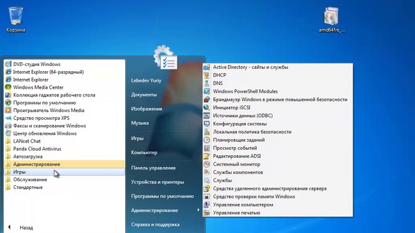Viewport: 415px width, 233px height.
Task: Click the user account picture tile
Action: 166,58
